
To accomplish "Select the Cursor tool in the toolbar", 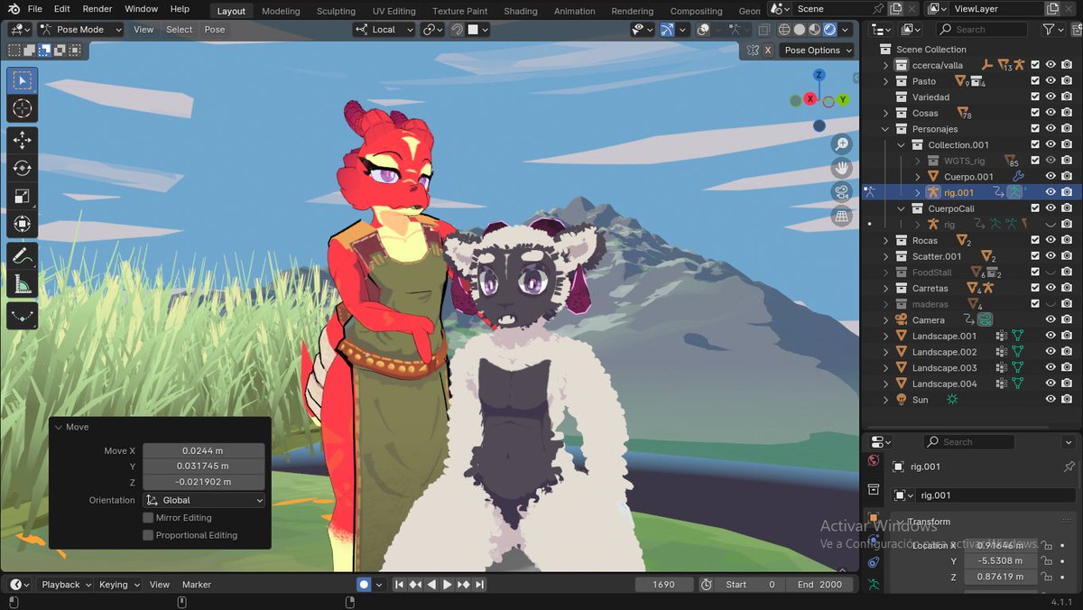I will tap(23, 109).
